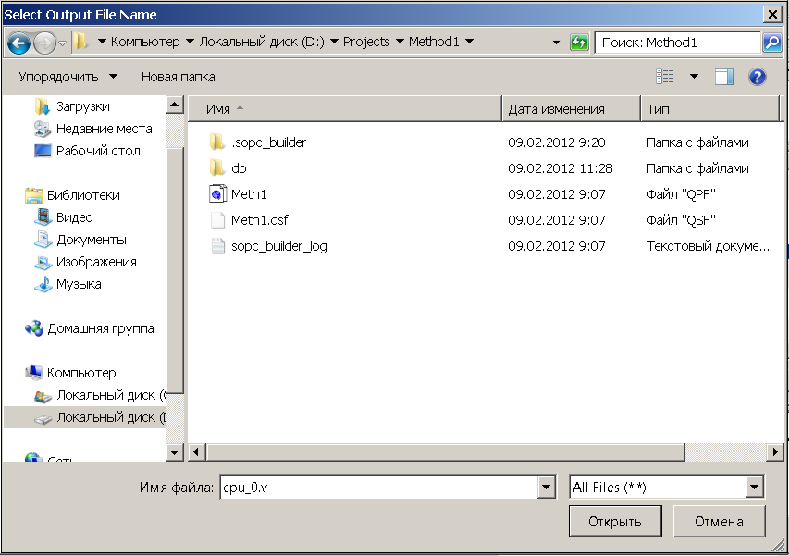Screen dimensions: 789x556
Task: Toggle the preview pane icon
Action: tap(724, 77)
